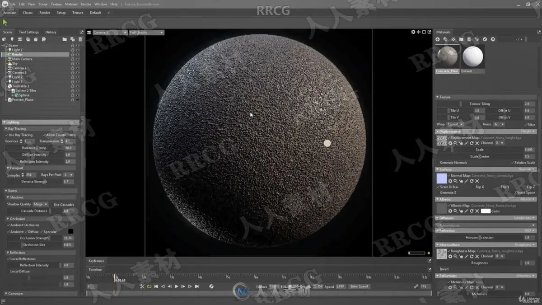Open Rays Per Pixel dropdown
542x305 pixels.
point(69,175)
